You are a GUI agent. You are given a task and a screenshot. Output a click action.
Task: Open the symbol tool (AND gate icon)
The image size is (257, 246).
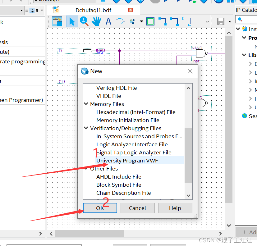point(121,21)
